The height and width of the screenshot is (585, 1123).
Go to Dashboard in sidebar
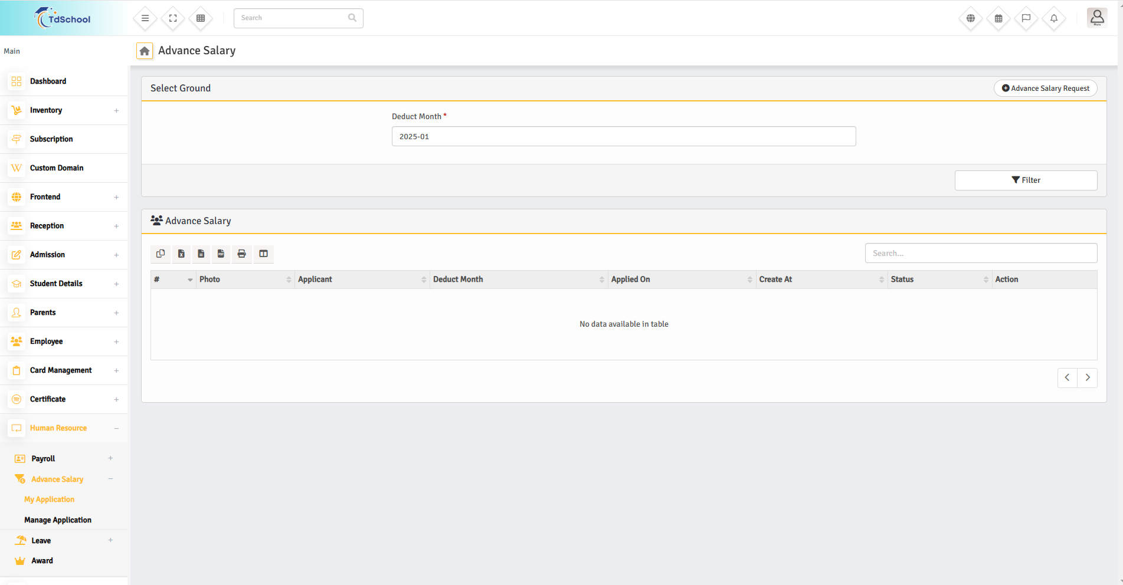pos(48,81)
